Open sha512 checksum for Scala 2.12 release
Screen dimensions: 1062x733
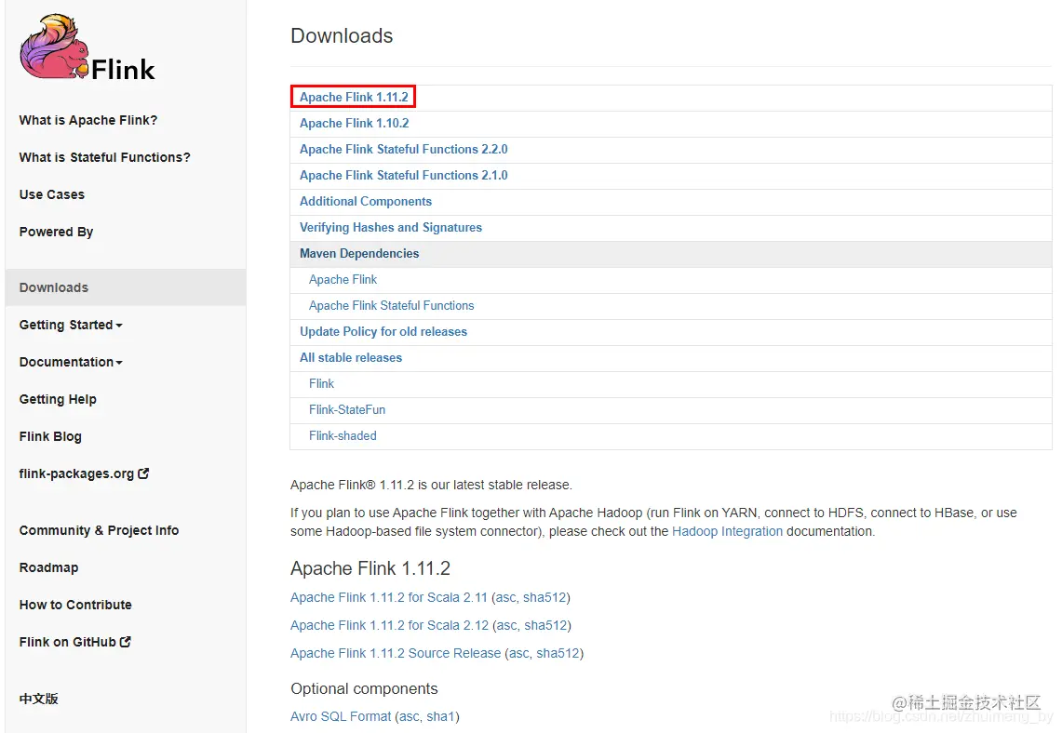point(546,625)
